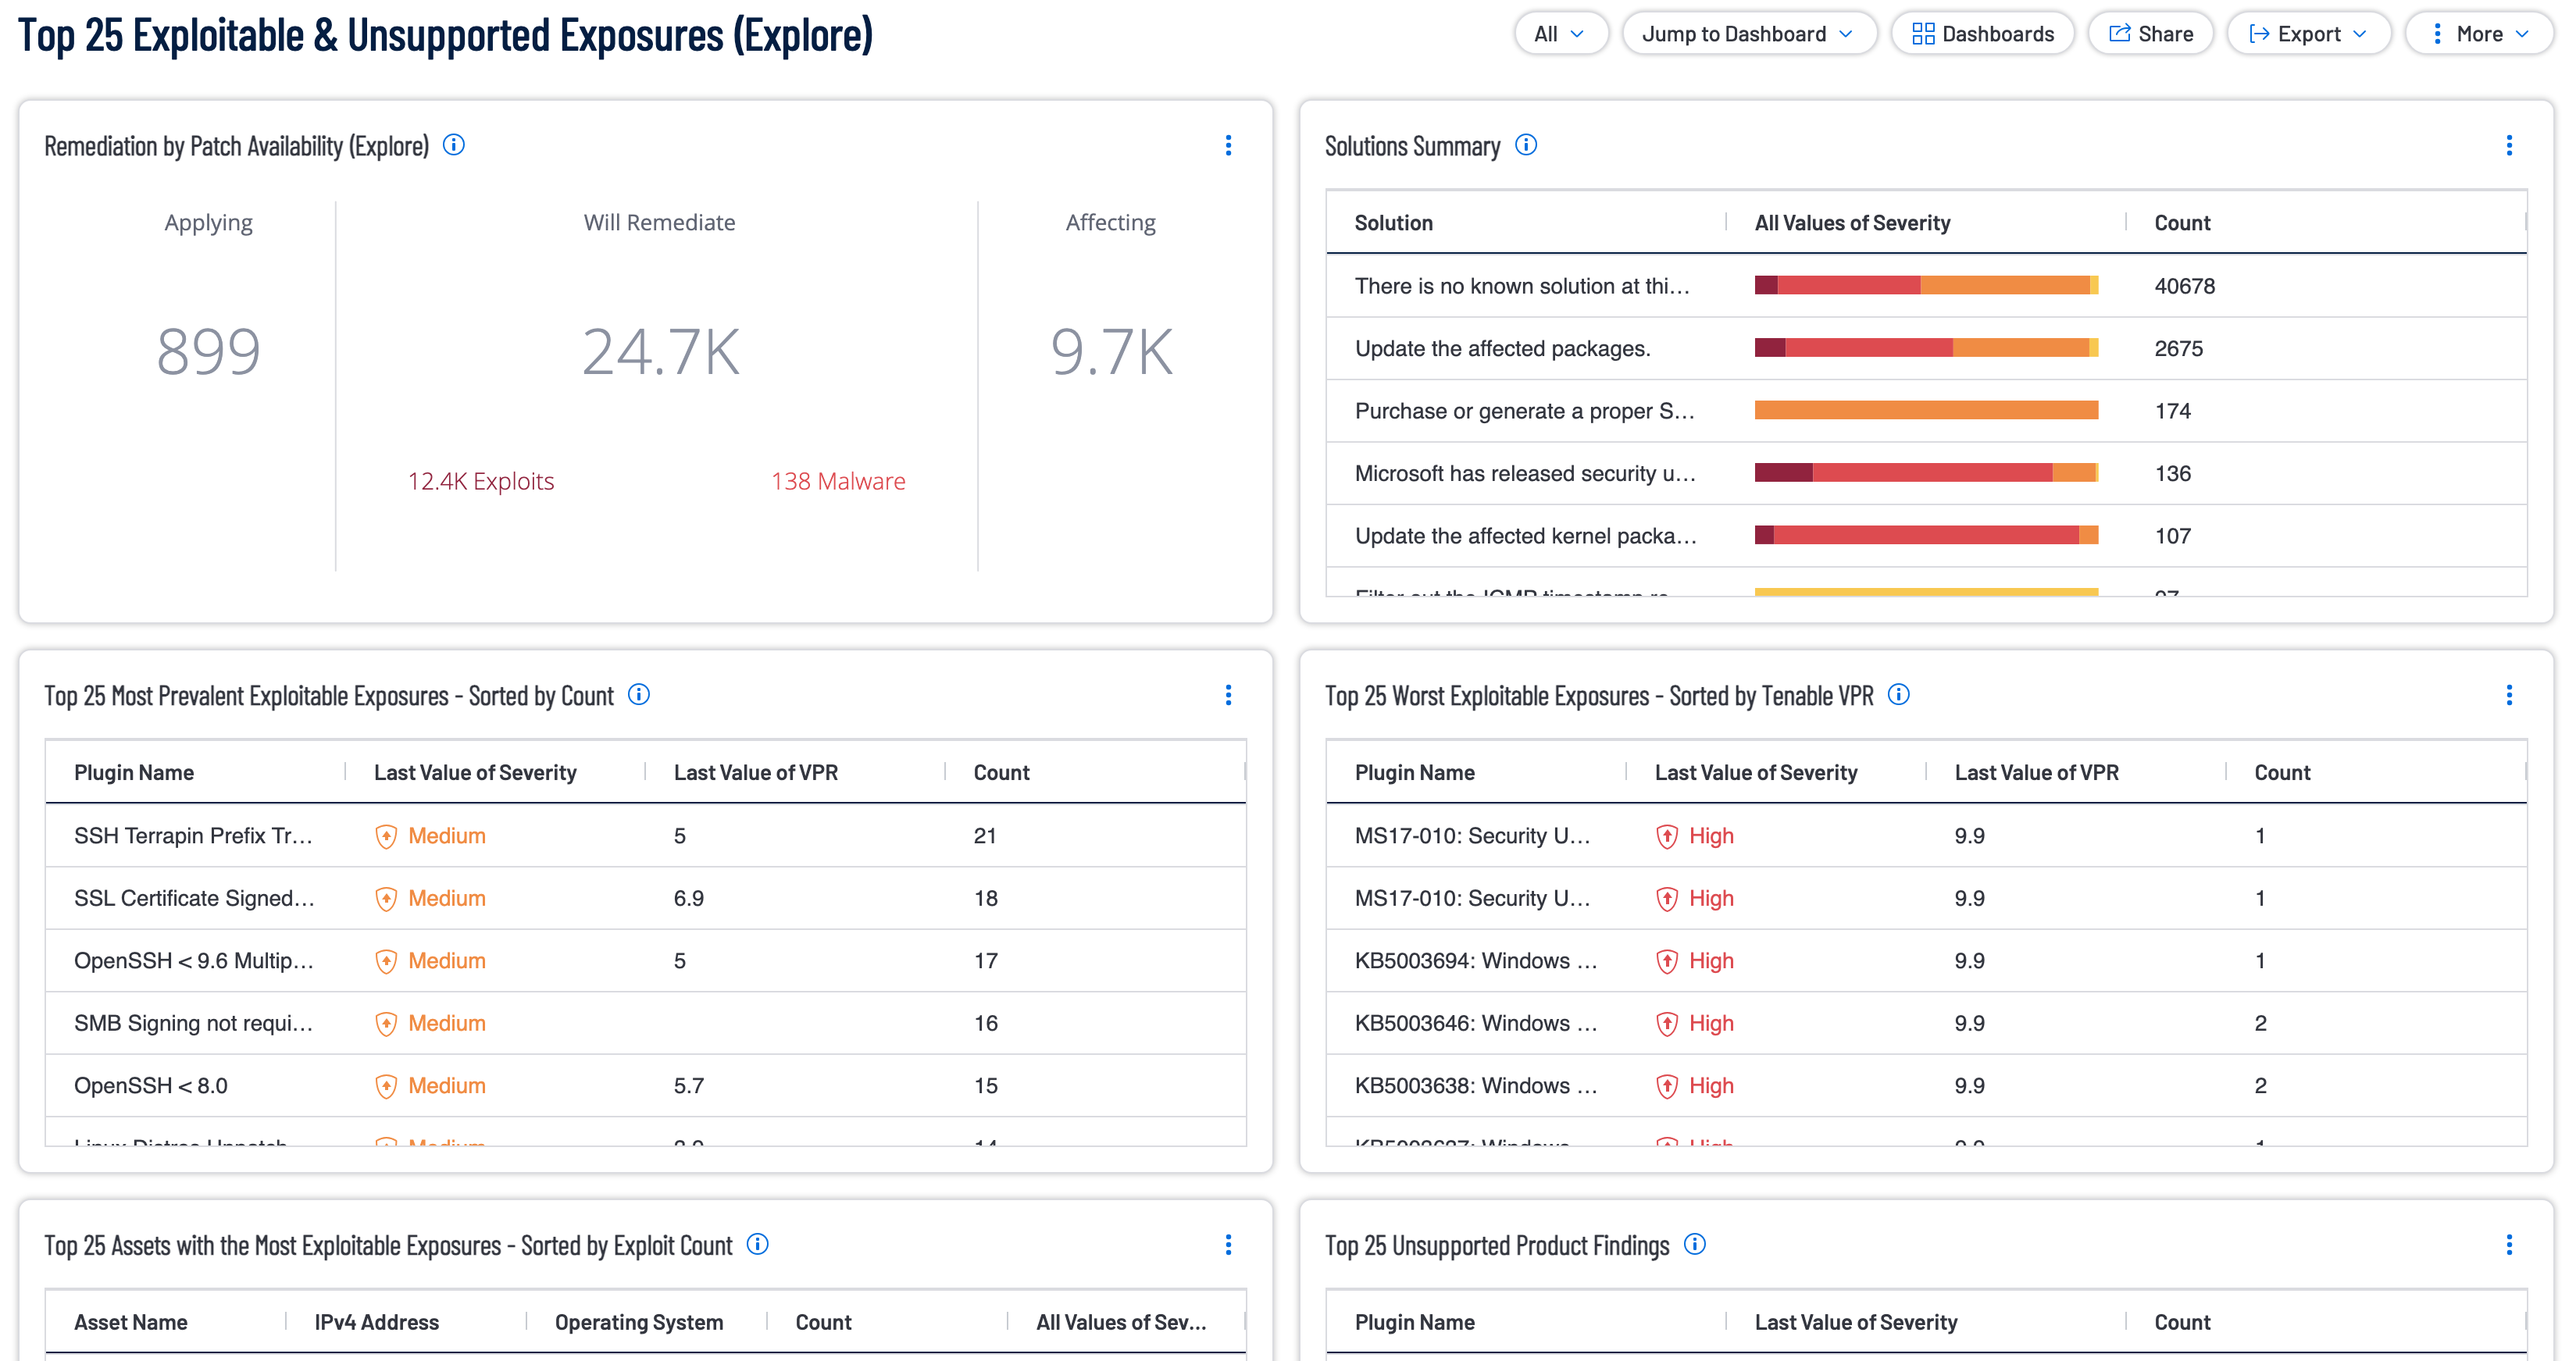
Task: Show info for Top 25 Most Prevalent Exposures
Action: [639, 694]
